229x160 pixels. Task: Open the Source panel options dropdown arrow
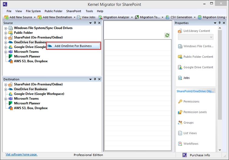90,23
